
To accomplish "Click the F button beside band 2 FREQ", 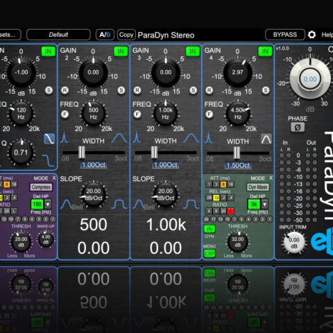I will [x=65, y=114].
